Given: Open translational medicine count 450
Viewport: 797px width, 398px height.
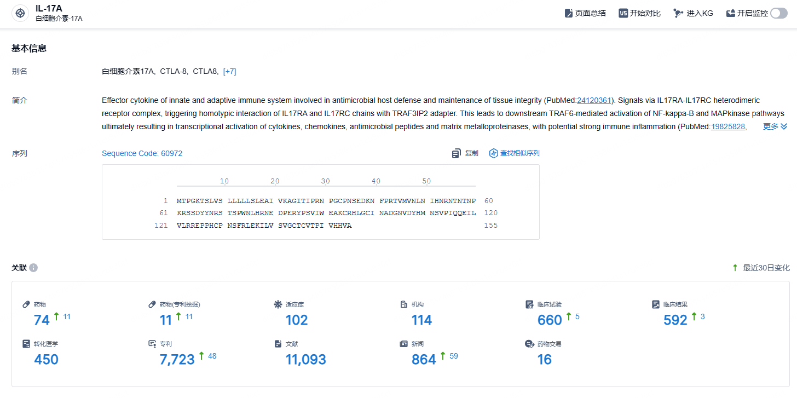Looking at the screenshot, I should coord(46,360).
